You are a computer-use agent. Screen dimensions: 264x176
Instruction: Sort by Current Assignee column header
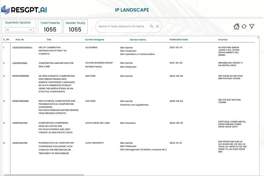pos(95,40)
